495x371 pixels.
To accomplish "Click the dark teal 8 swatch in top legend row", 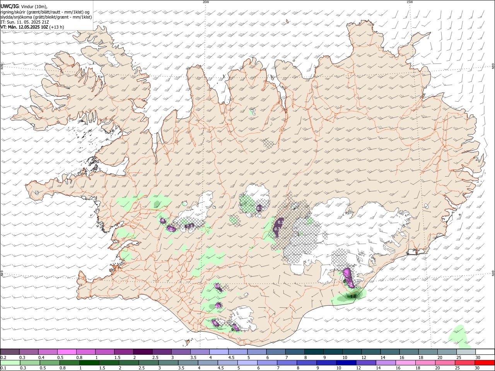I will click(x=314, y=352).
